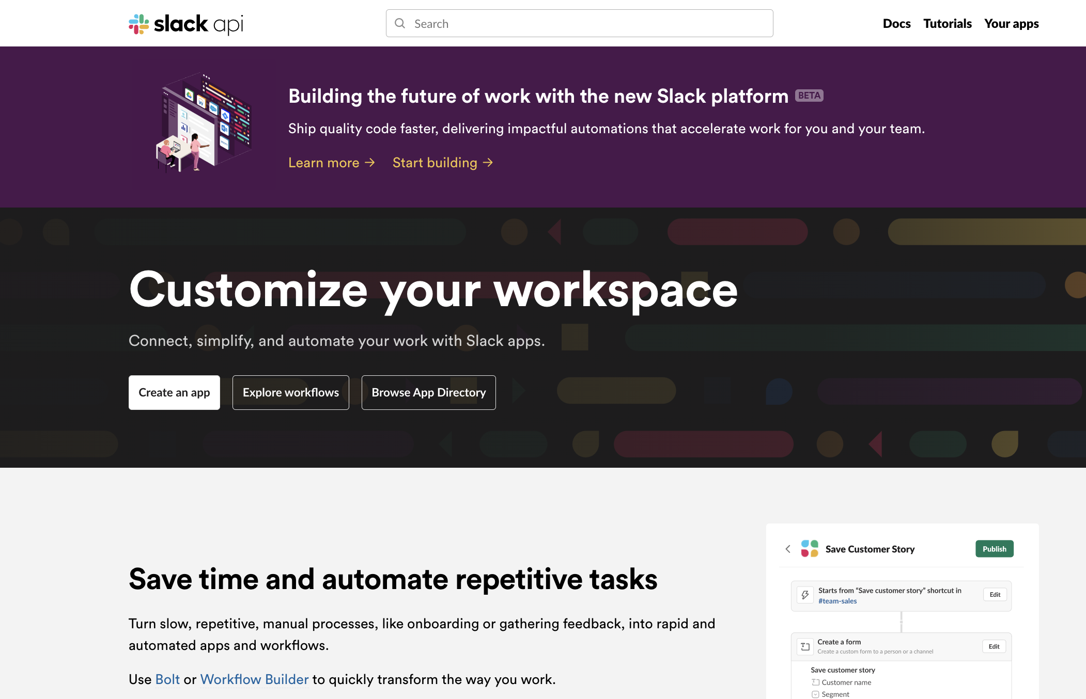This screenshot has width=1086, height=699.
Task: Open the Docs menu item
Action: 896,24
